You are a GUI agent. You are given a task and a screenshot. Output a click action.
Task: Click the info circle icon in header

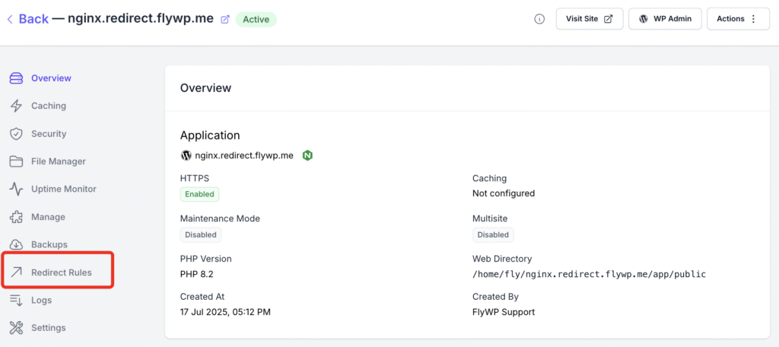coord(539,19)
